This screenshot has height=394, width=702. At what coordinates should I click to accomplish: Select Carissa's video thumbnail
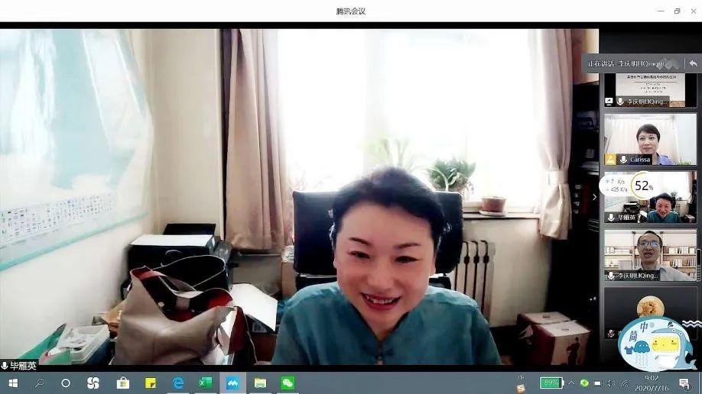point(650,139)
